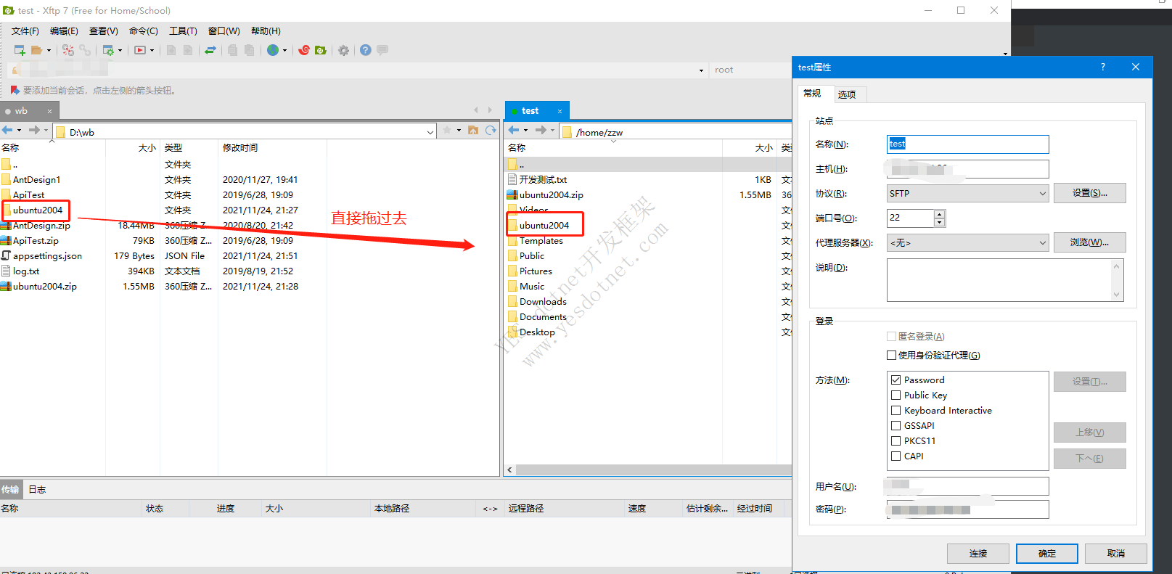Toggle the anonymous login checkbox
Image resolution: width=1172 pixels, height=574 pixels.
[891, 337]
